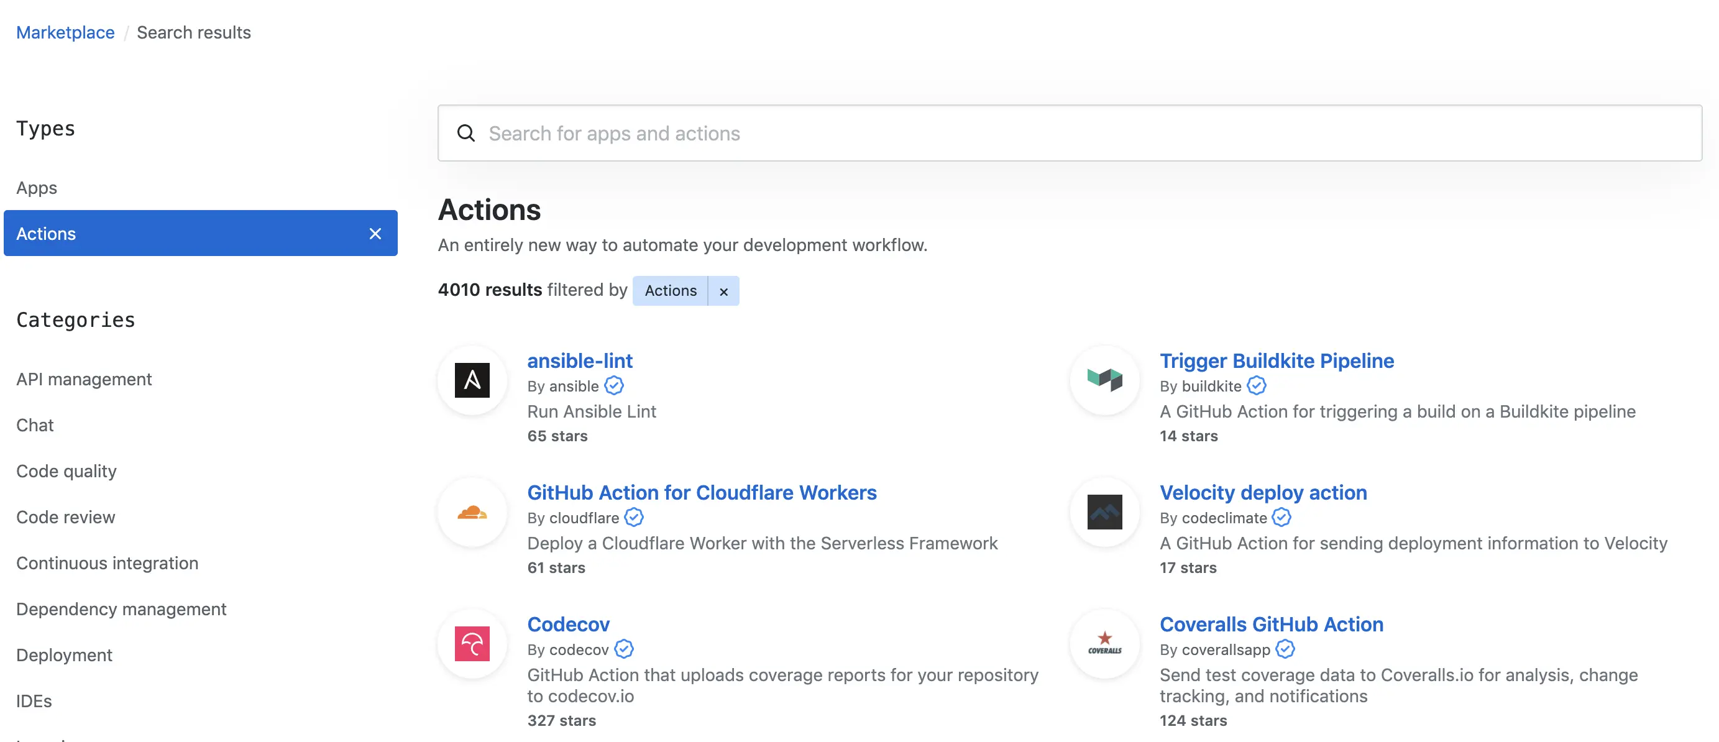Screen dimensions: 1719x742
Task: Click the ansible-lint logo icon
Action: pos(472,380)
